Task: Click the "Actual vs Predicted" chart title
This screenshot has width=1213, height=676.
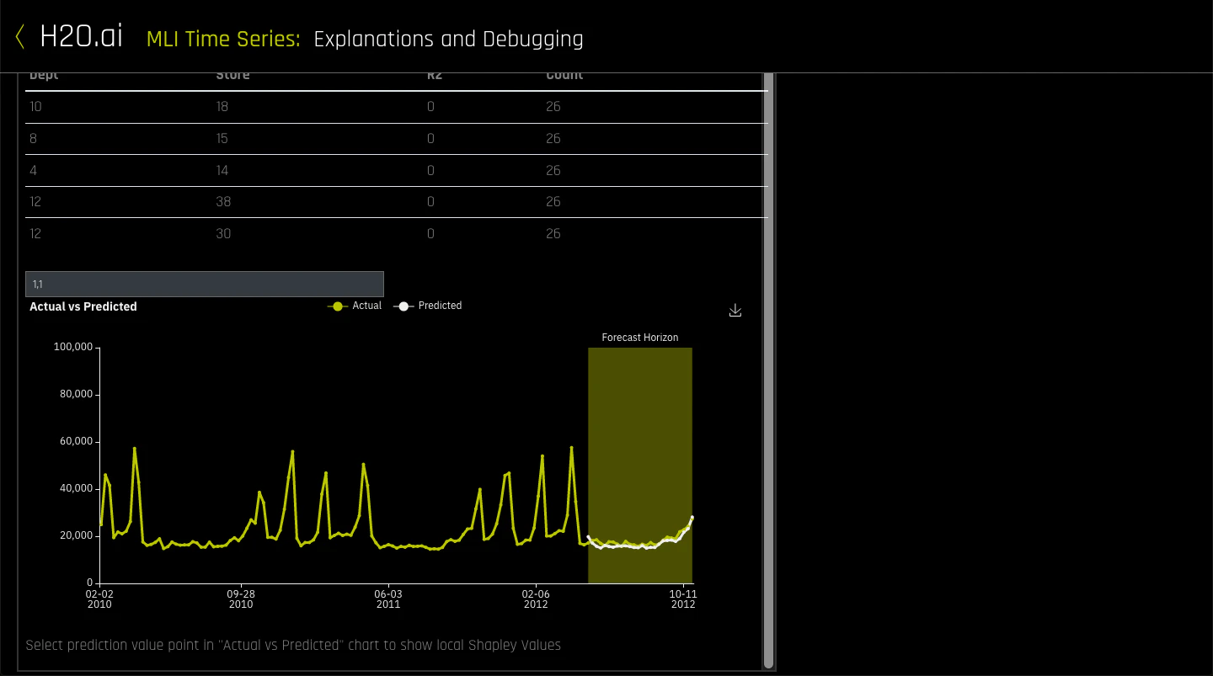Action: [x=83, y=306]
